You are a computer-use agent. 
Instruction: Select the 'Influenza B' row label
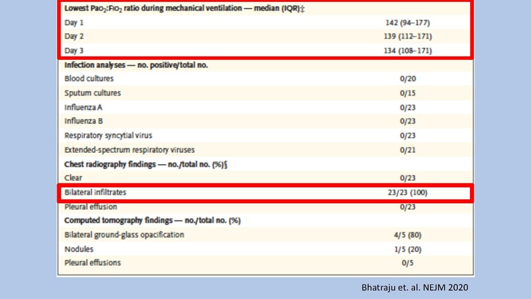[x=84, y=121]
